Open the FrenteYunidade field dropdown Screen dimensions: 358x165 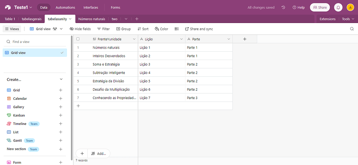pos(134,39)
